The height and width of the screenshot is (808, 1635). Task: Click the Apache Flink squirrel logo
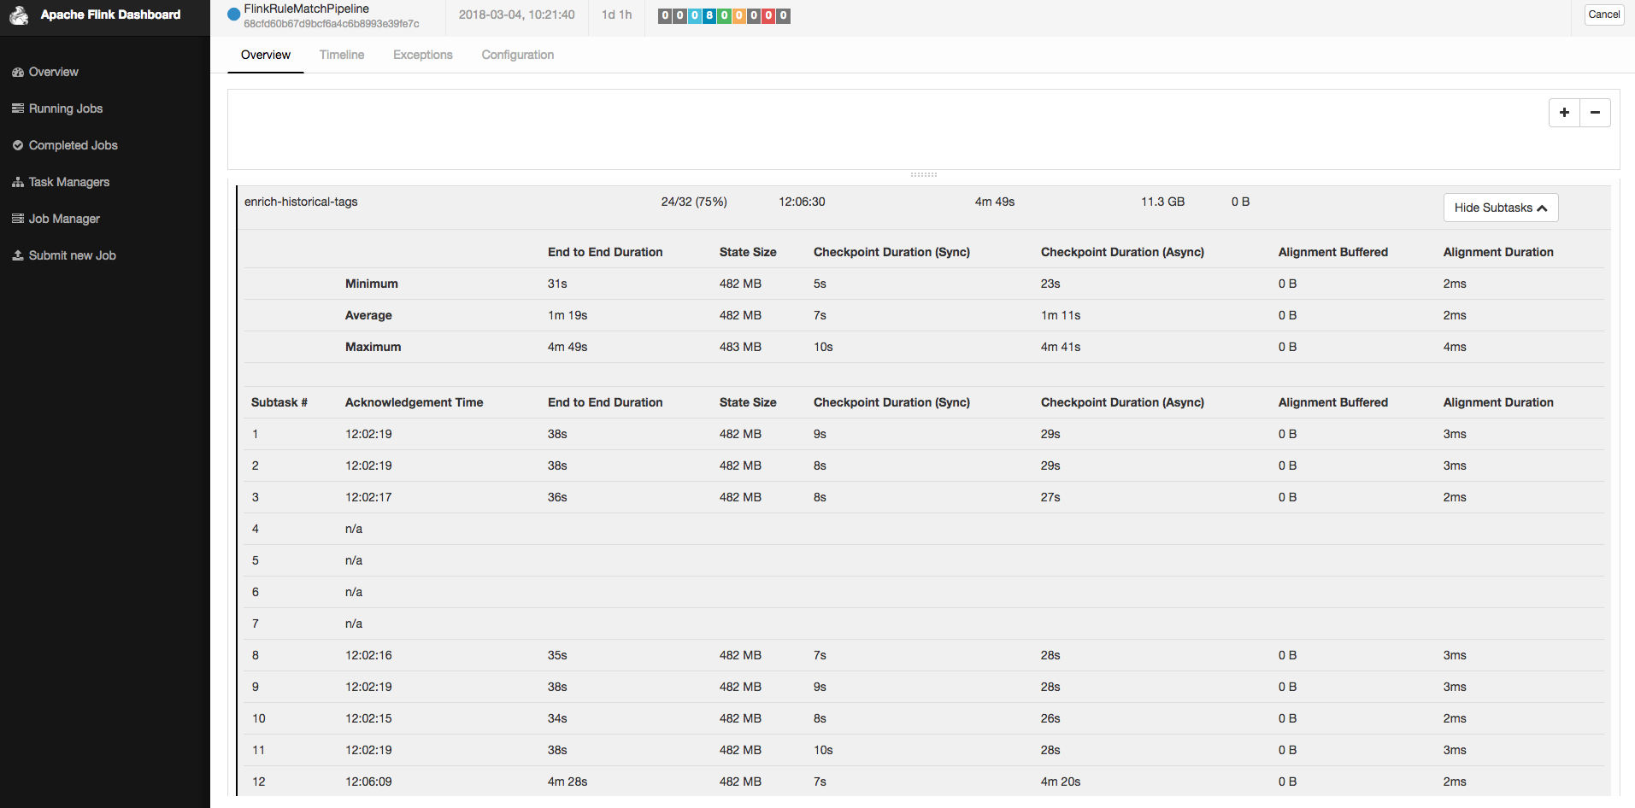tap(19, 15)
